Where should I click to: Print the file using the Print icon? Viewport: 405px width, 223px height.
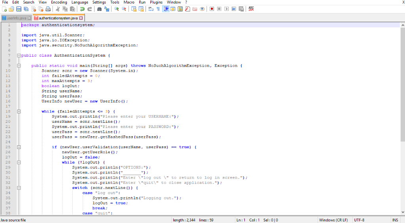48,9
